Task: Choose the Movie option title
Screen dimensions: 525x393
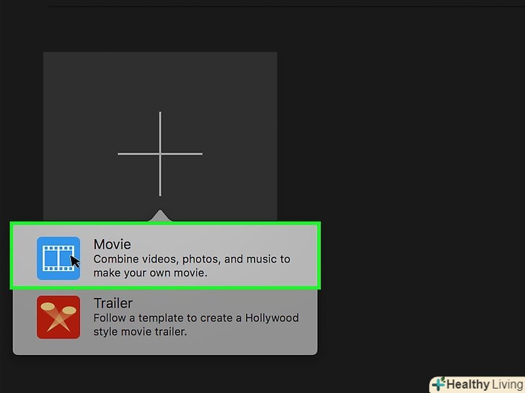Action: point(112,244)
